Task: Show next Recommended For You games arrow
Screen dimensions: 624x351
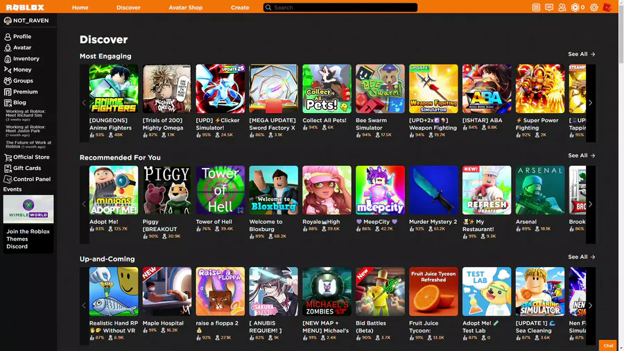Action: [591, 204]
